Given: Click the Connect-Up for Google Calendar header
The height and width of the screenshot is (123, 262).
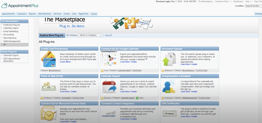Looking at the screenshot, I should click(129, 49).
